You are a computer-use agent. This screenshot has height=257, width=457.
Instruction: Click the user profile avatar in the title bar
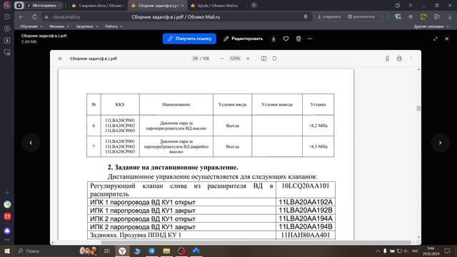coord(6,5)
